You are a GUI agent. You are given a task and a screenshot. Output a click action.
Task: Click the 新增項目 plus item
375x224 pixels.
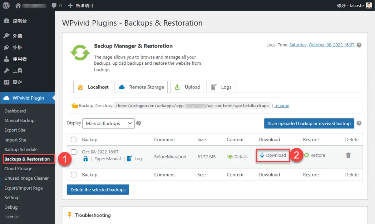click(80, 5)
